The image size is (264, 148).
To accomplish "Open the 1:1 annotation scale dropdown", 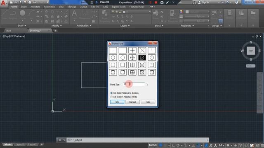I will point(222,145).
